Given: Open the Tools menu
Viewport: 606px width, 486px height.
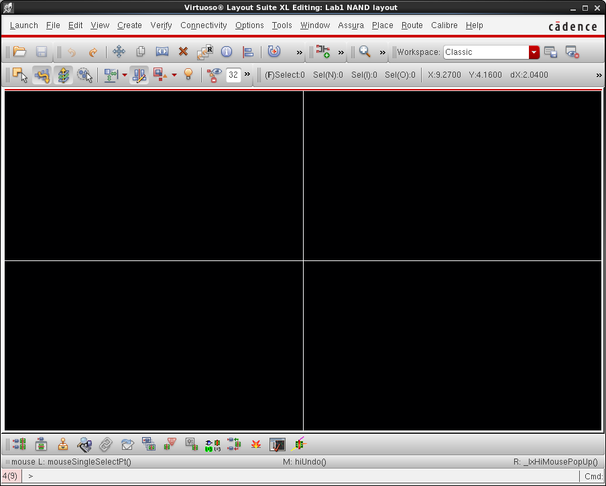Looking at the screenshot, I should click(282, 25).
